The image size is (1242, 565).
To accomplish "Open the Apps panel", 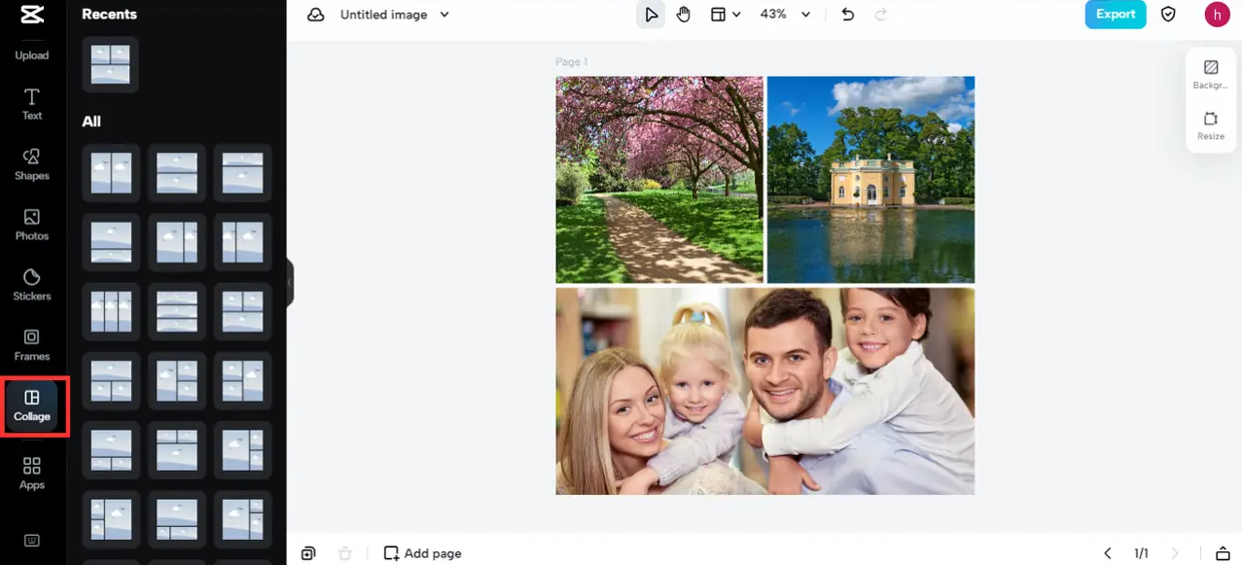I will tap(32, 474).
